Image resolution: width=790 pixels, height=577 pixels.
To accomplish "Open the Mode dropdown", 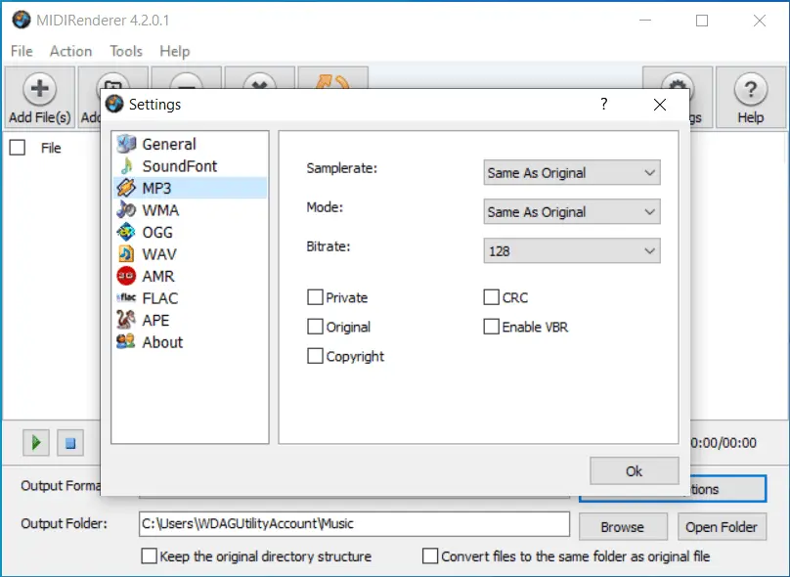I will 572,212.
